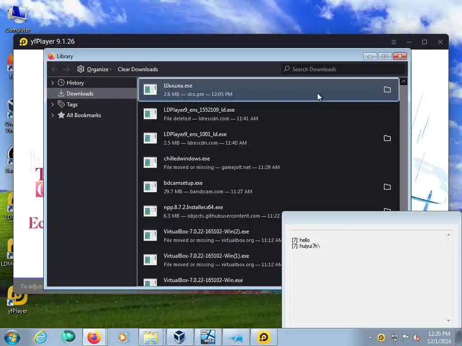The height and width of the screenshot is (346, 462).
Task: Select VirtualBox-7.0.22-165102-Win.exe entry
Action: [x=210, y=280]
